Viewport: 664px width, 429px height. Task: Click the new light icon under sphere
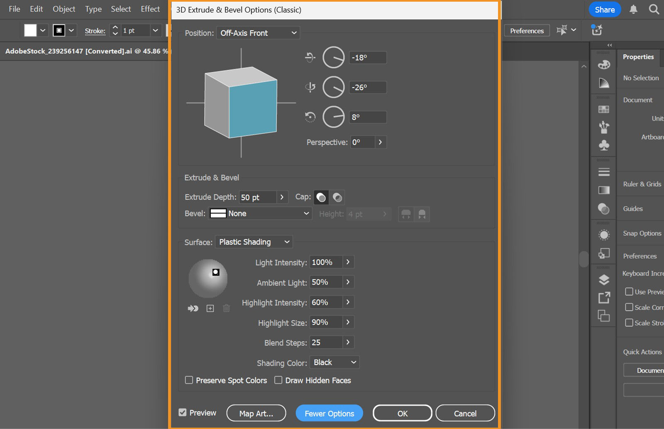click(x=210, y=308)
